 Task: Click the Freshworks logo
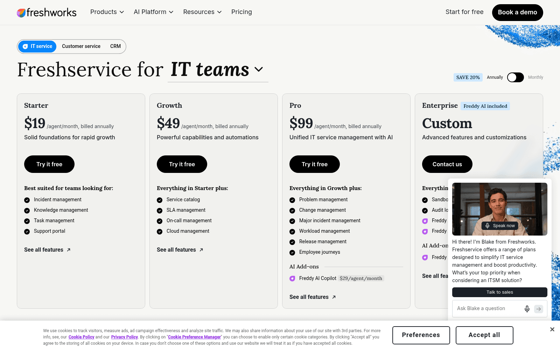[47, 13]
